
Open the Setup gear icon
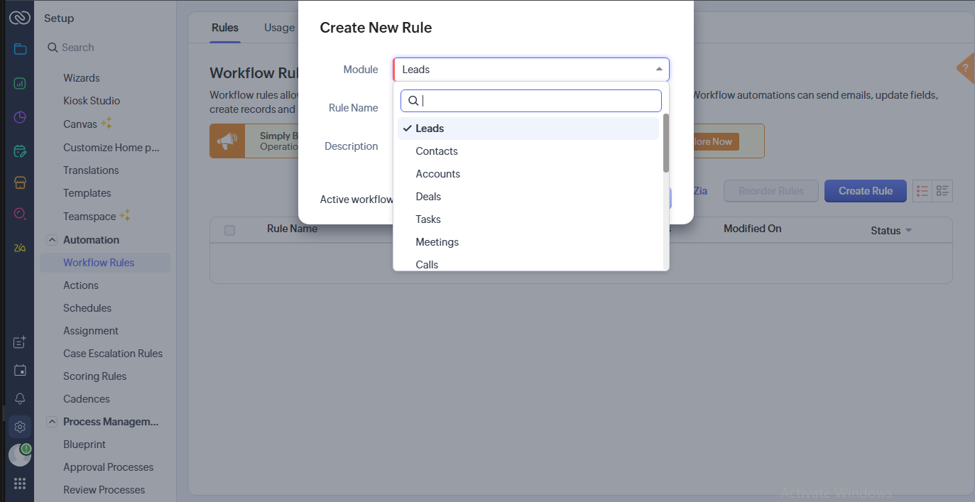[x=20, y=427]
